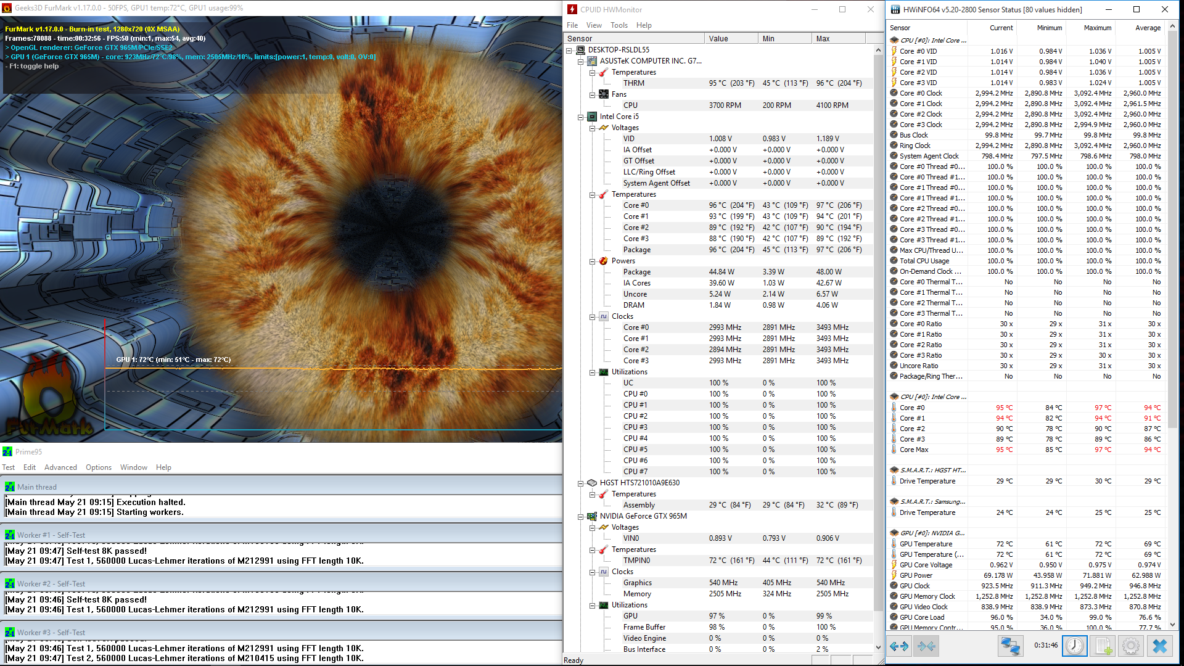This screenshot has width=1184, height=666.
Task: Click HWiNFO shrink-columns inward arrows button
Action: (x=926, y=646)
